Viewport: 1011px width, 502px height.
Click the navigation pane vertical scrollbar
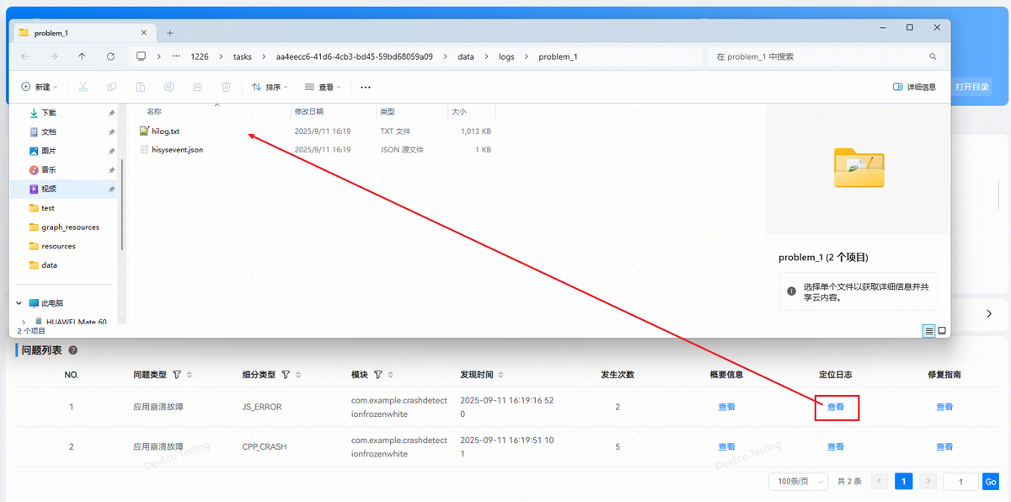click(x=122, y=202)
